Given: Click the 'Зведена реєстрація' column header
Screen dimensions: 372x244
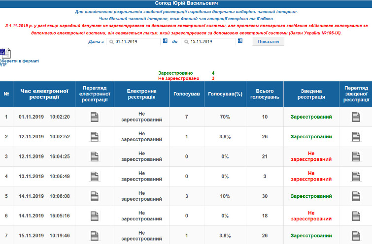Looking at the screenshot, I should (x=311, y=93).
